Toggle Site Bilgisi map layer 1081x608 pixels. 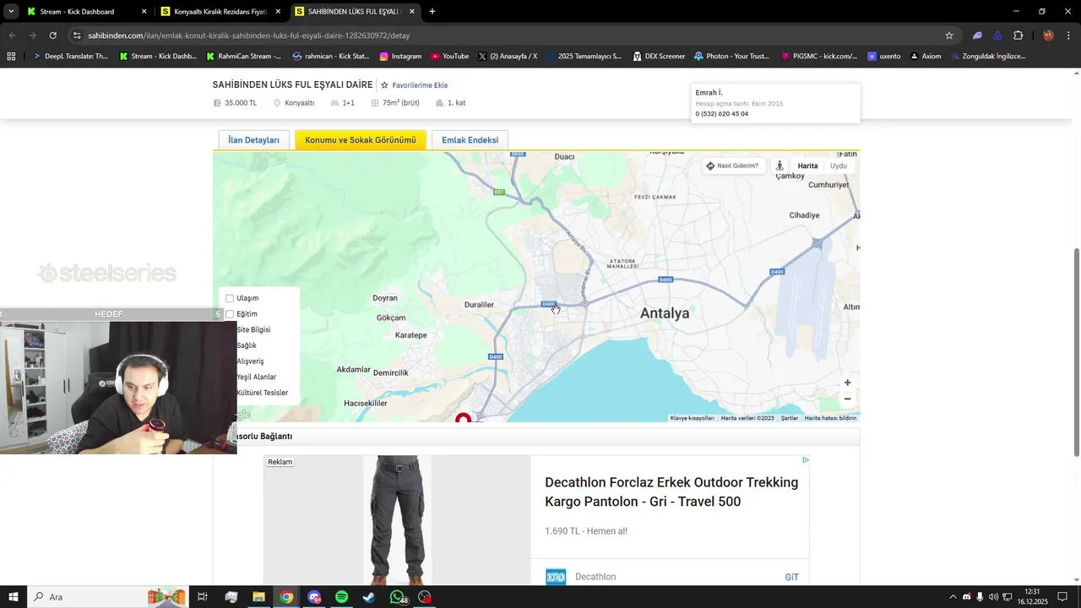pos(253,329)
